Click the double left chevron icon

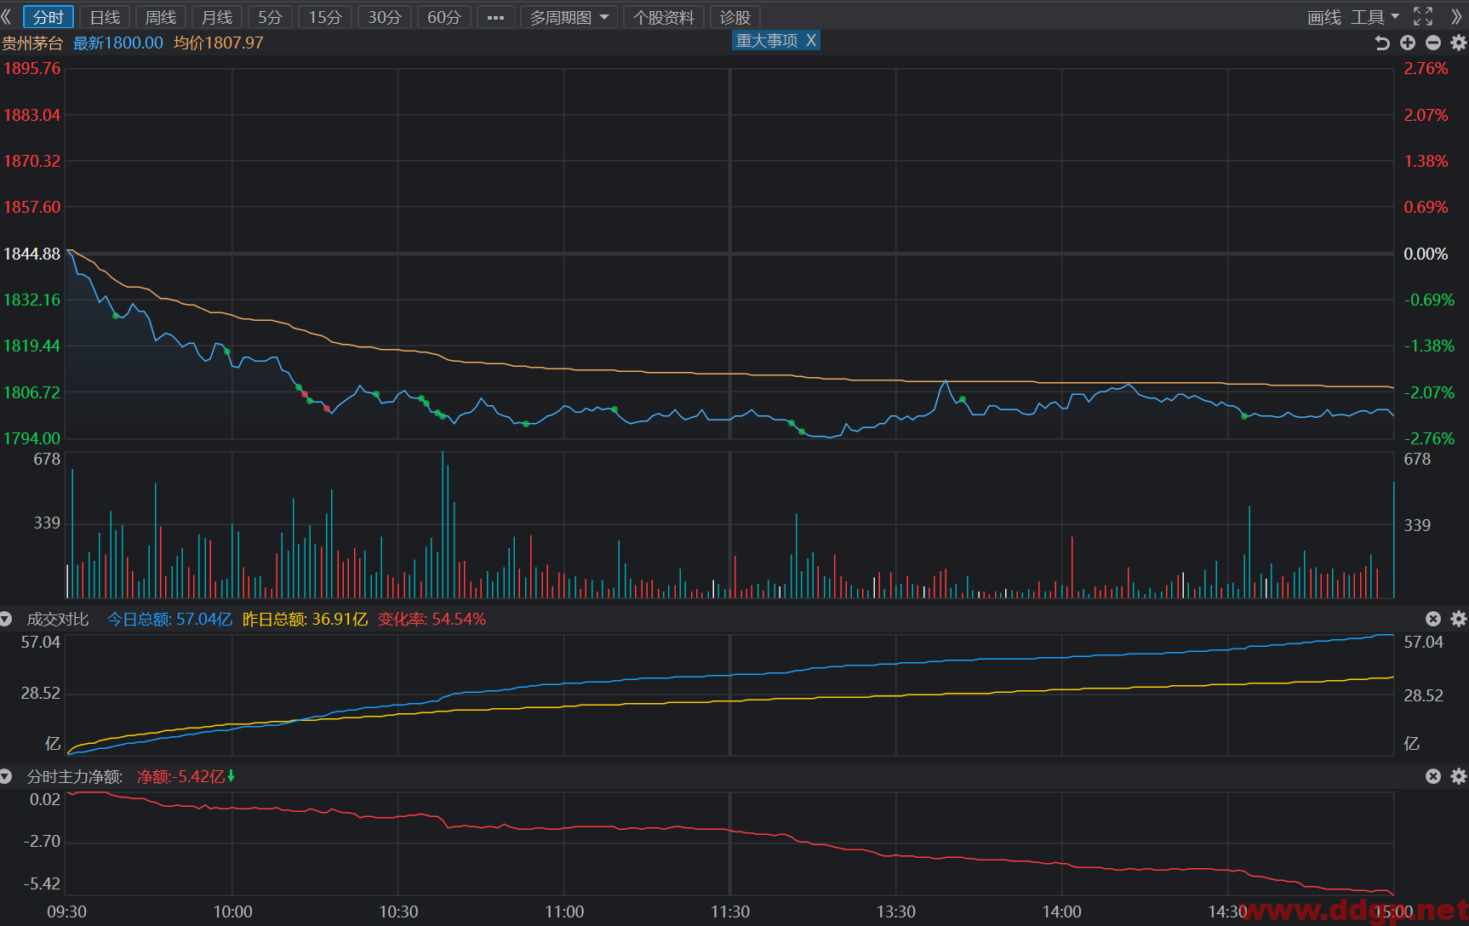click(x=6, y=17)
